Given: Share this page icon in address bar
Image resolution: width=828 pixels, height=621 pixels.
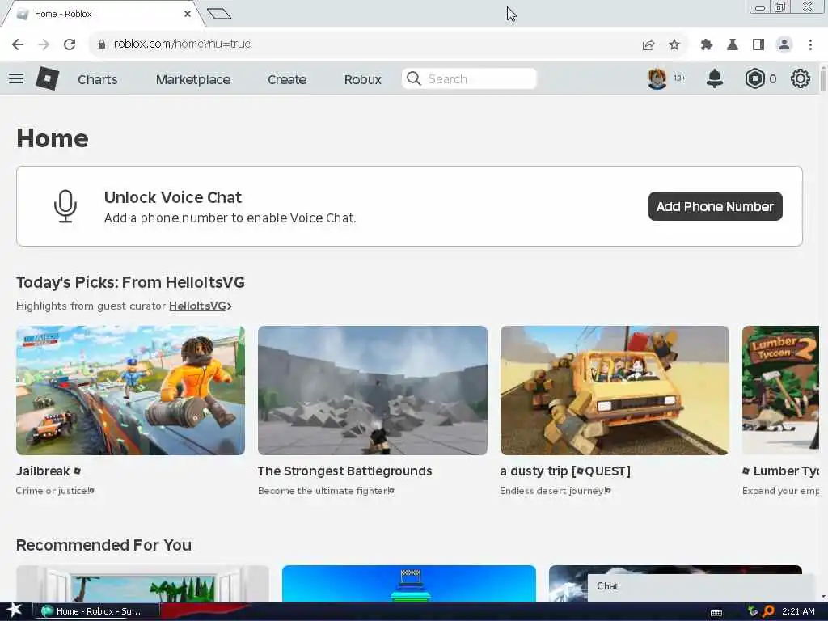Looking at the screenshot, I should (648, 44).
